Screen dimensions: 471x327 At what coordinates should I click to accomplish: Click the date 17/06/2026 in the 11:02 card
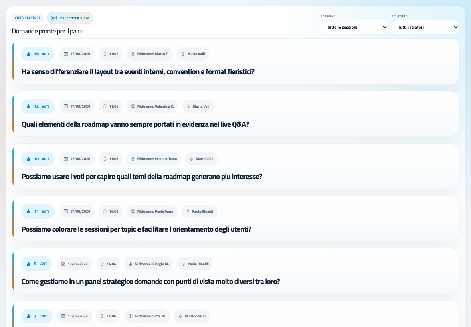80,54
